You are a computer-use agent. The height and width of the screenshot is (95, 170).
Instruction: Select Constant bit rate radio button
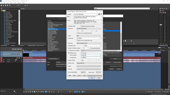[69, 50]
